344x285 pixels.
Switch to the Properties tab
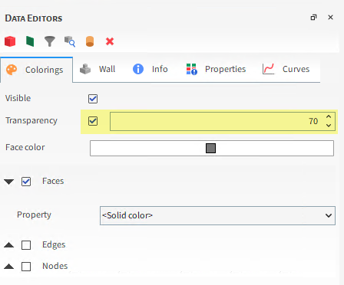216,69
